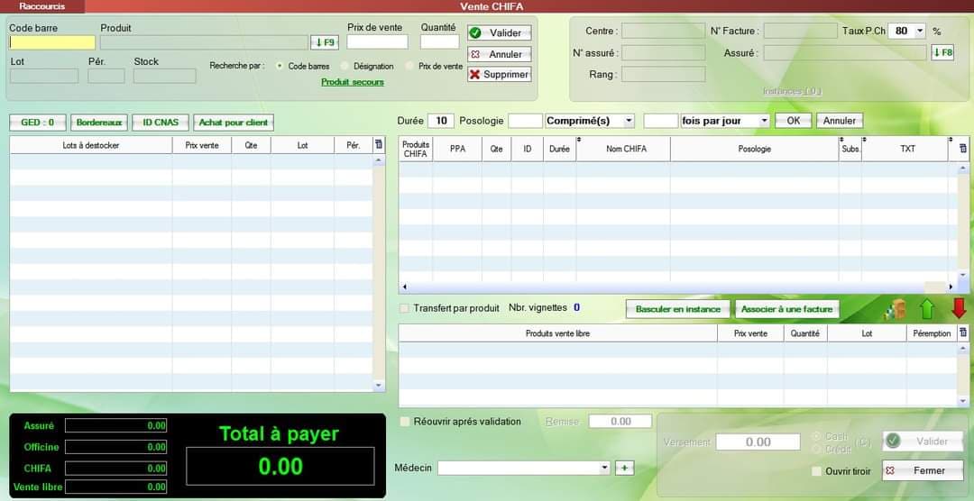
Task: Click the Quantité input field
Action: [x=440, y=41]
